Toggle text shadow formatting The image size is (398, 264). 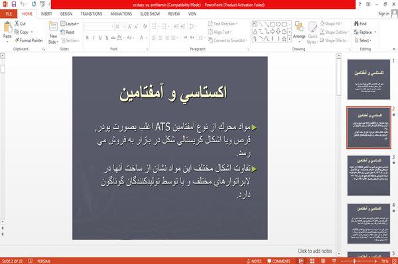pyautogui.click(x=107, y=38)
